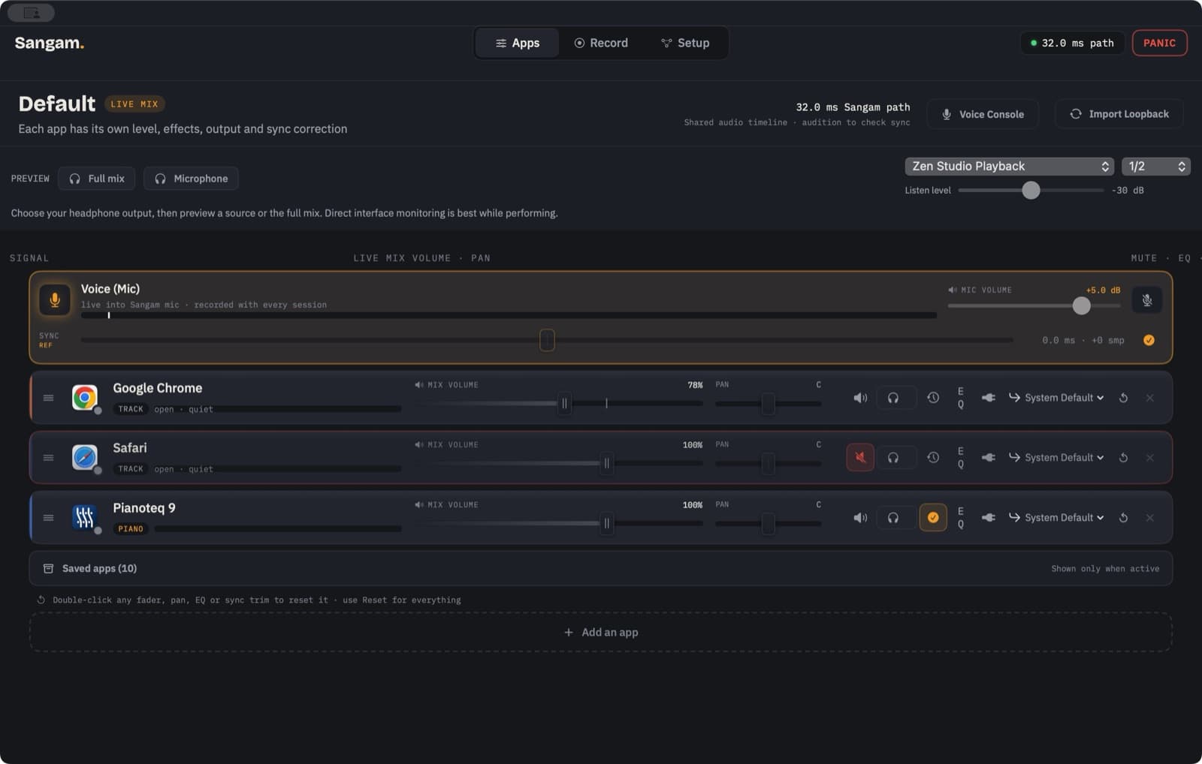Image resolution: width=1202 pixels, height=764 pixels.
Task: Unmute Safari with the red speaker icon
Action: pyautogui.click(x=860, y=458)
